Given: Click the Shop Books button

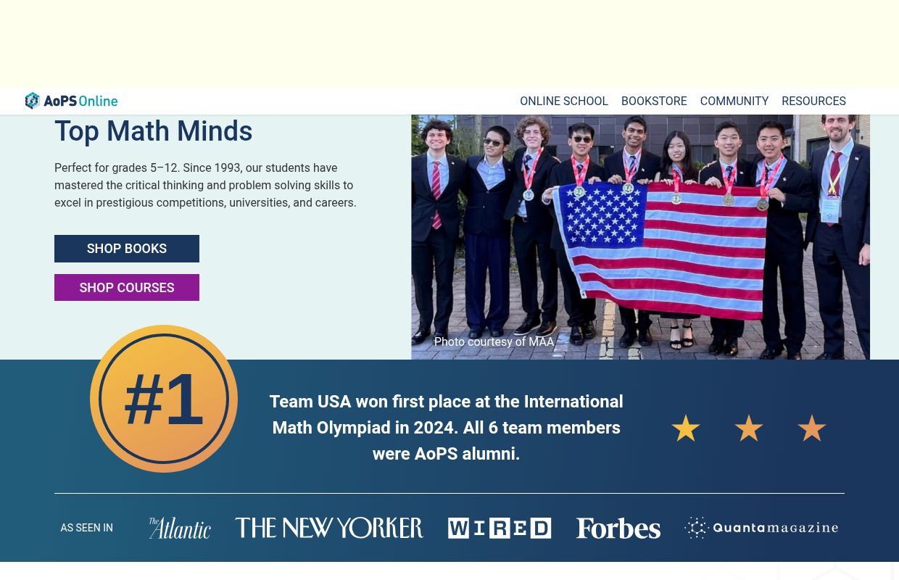Looking at the screenshot, I should tap(127, 249).
